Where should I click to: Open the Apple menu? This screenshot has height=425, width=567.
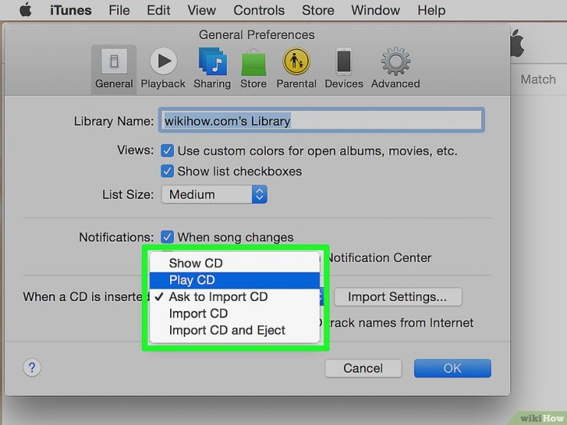(25, 10)
